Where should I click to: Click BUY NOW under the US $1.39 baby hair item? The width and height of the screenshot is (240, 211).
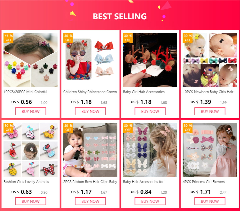pos(210,111)
